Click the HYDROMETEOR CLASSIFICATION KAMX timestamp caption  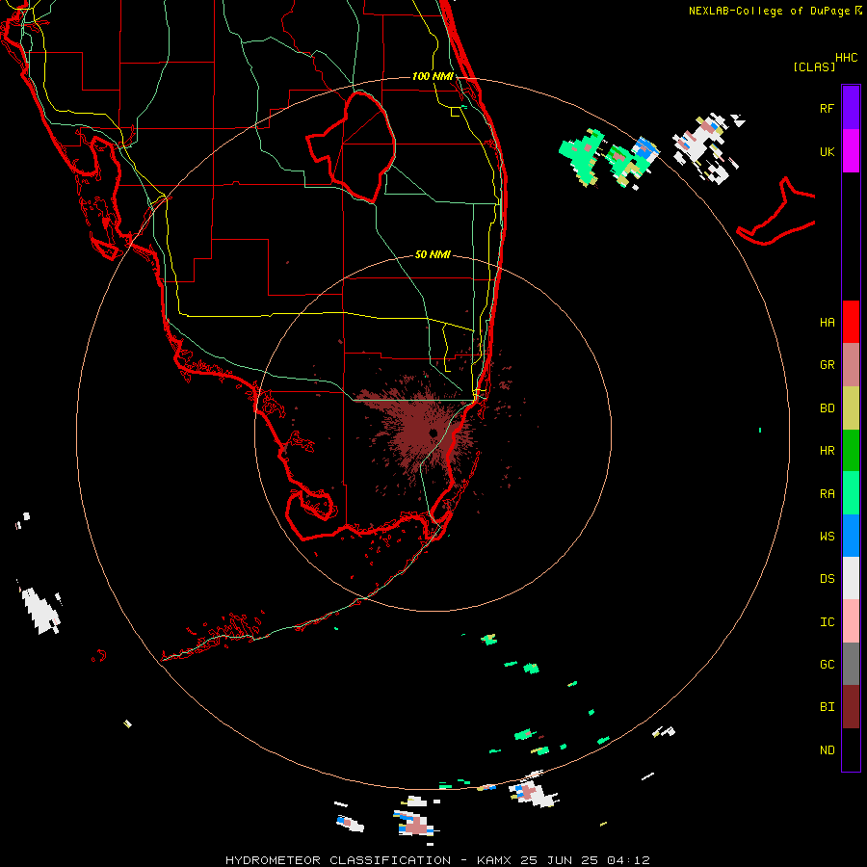(437, 860)
